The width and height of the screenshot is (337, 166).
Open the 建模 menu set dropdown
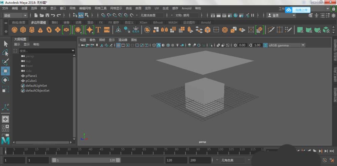15,15
